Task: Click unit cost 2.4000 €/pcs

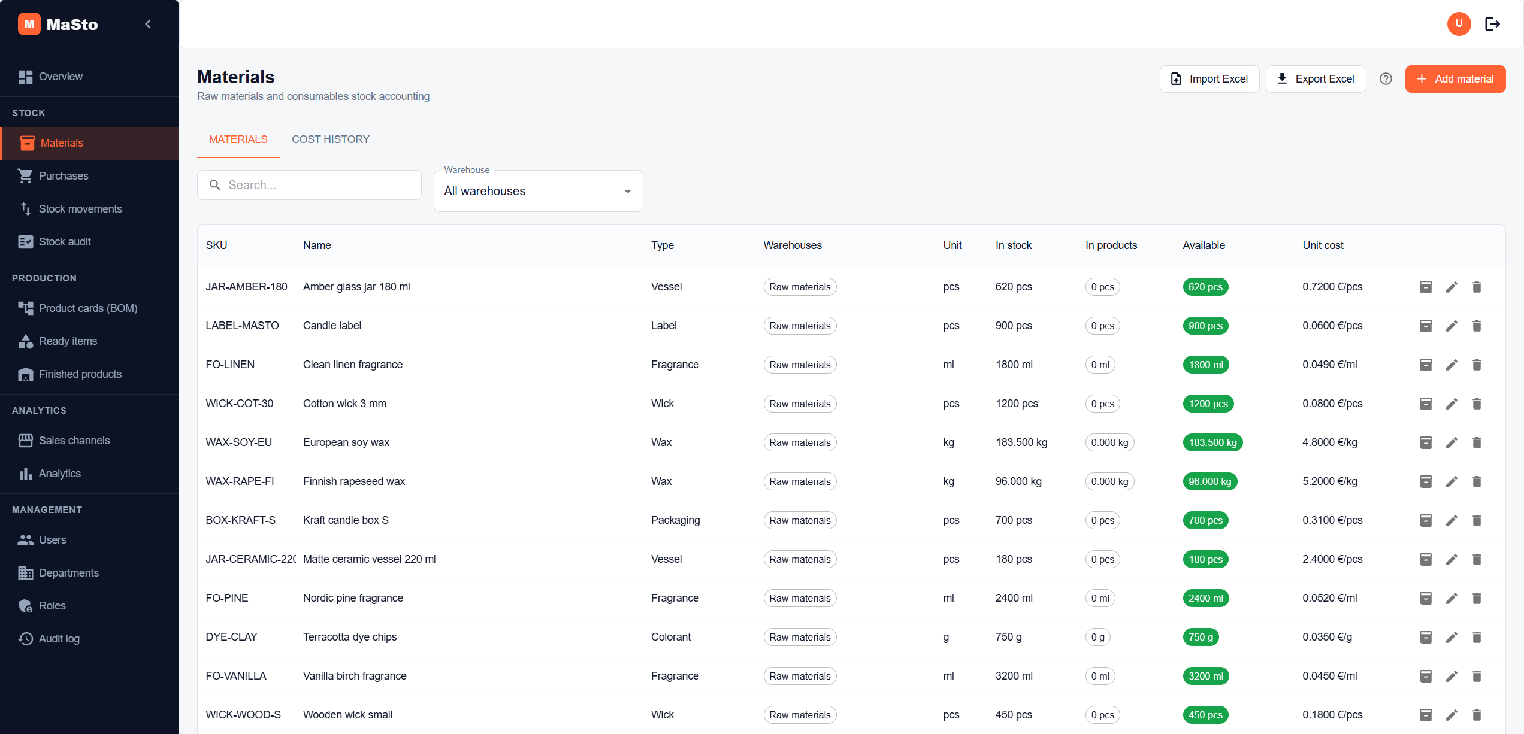Action: pyautogui.click(x=1332, y=559)
